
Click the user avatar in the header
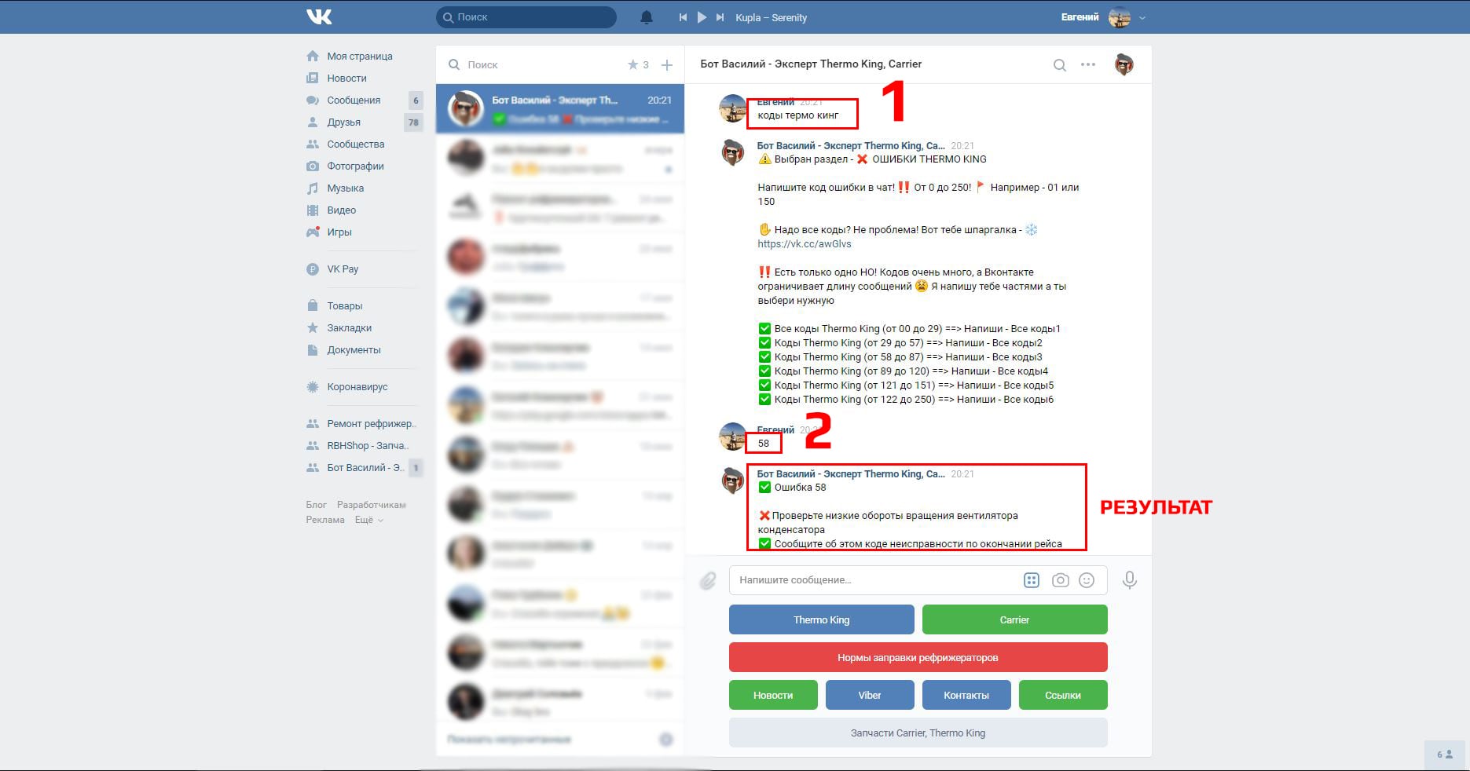[x=1120, y=17]
